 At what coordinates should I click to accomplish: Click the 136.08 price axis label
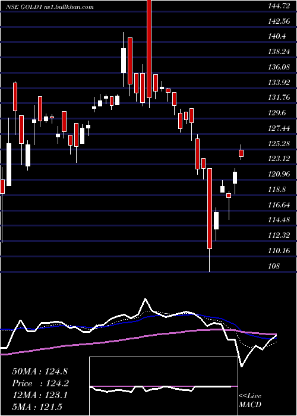click(280, 67)
